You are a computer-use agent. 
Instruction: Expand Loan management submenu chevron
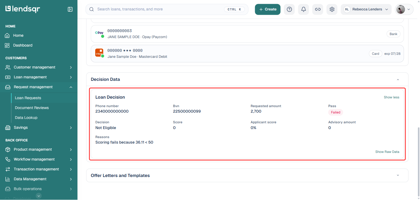[71, 77]
